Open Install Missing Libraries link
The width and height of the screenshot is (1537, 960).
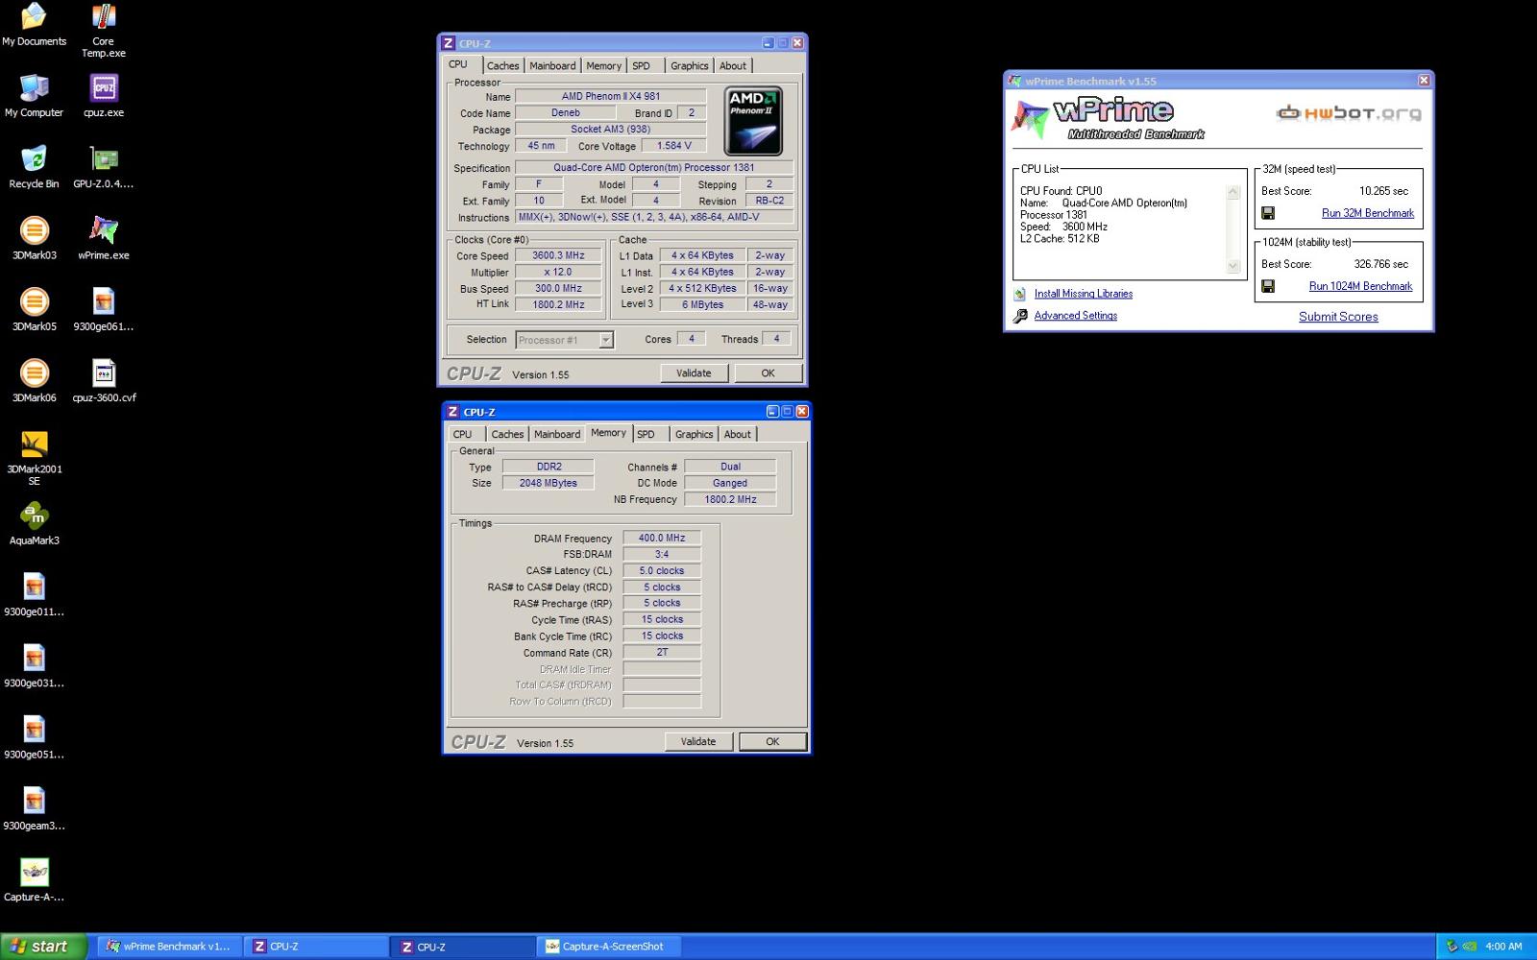click(1084, 294)
